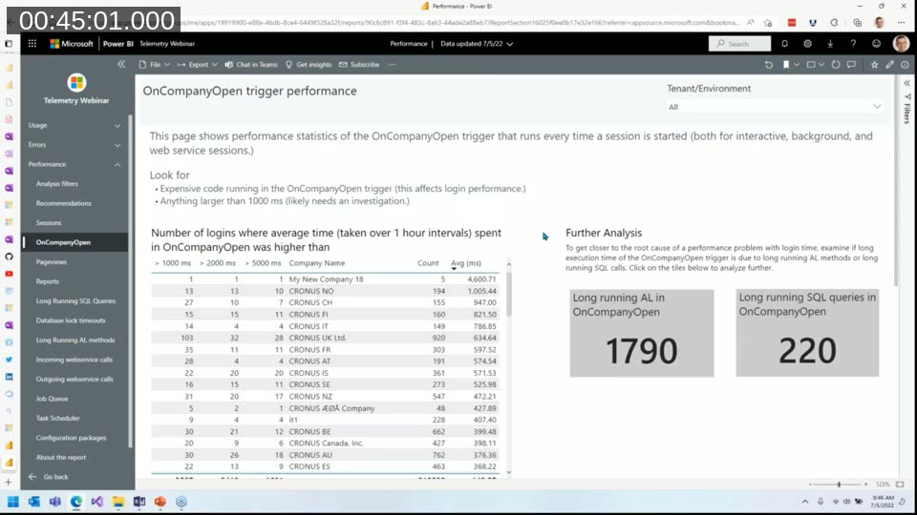Screen dimensions: 917x515
Task: Open the view options dropdown arrow
Action: coord(821,65)
